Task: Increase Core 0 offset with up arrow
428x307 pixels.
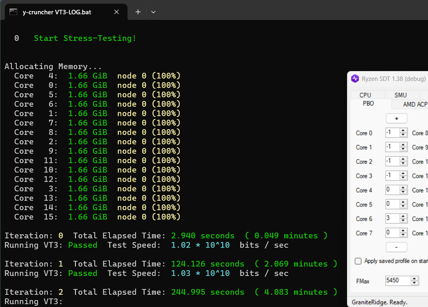Action: click(403, 130)
